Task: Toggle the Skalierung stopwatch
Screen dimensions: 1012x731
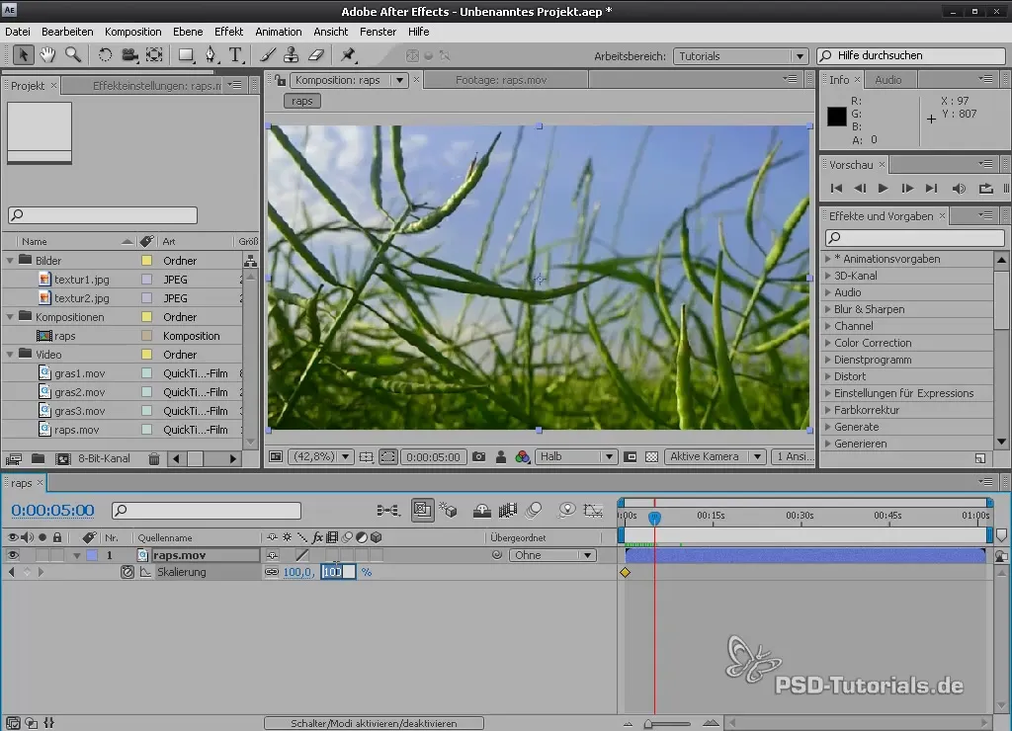Action: pyautogui.click(x=127, y=572)
